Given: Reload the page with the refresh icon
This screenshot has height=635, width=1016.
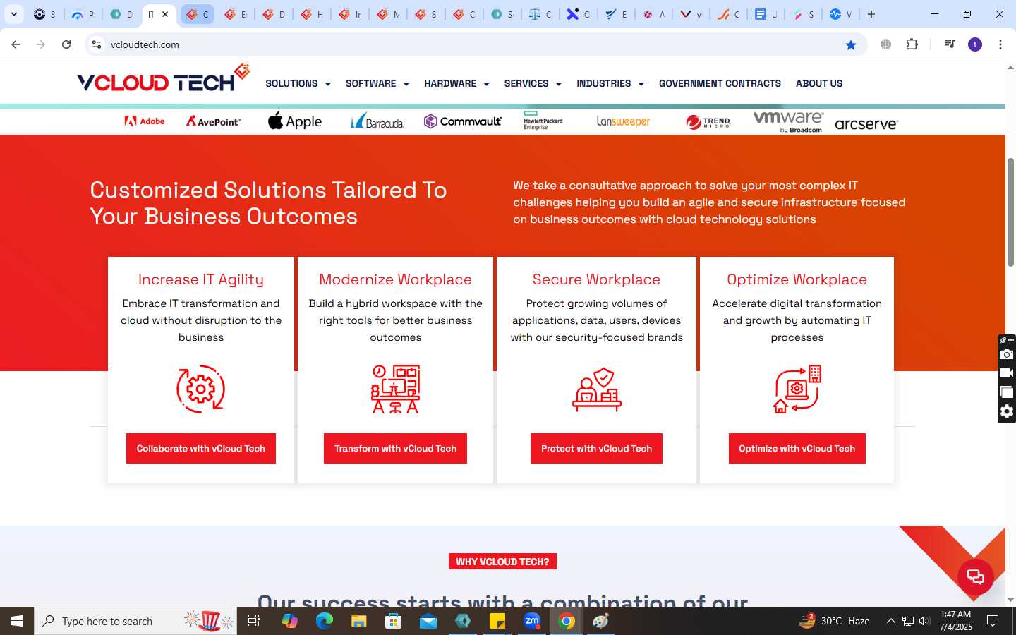Looking at the screenshot, I should [x=66, y=44].
